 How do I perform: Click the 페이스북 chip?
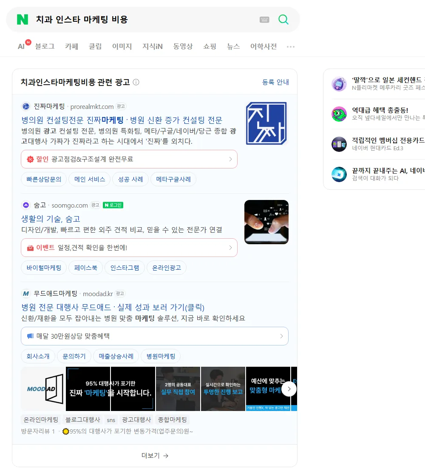click(x=85, y=268)
